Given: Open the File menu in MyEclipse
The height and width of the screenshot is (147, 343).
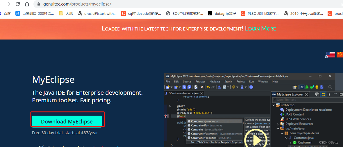Looking at the screenshot, I should tap(167, 82).
